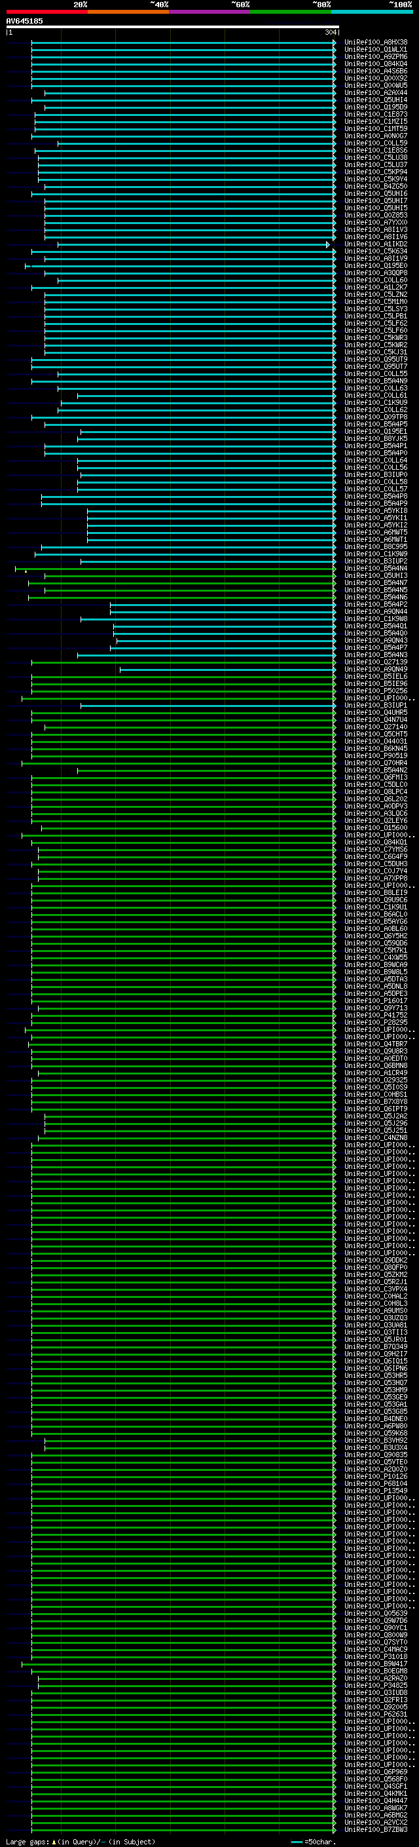Select hit label UniRef100_A1L2K7
Image resolution: width=419 pixels, height=1847 pixels.
coord(376,288)
